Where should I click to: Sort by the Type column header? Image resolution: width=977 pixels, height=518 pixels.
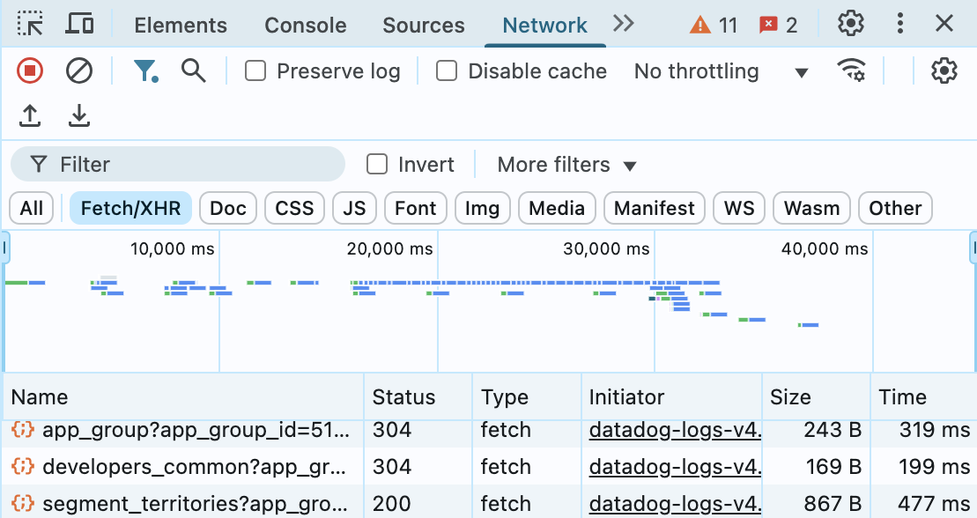[x=527, y=396]
